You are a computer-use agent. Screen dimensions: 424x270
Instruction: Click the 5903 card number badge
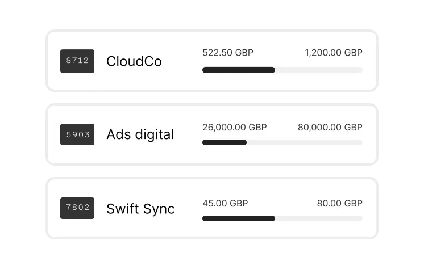click(x=77, y=134)
